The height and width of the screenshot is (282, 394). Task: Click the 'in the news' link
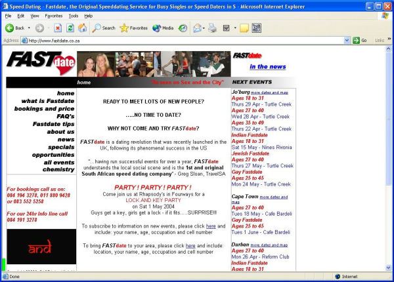click(268, 67)
